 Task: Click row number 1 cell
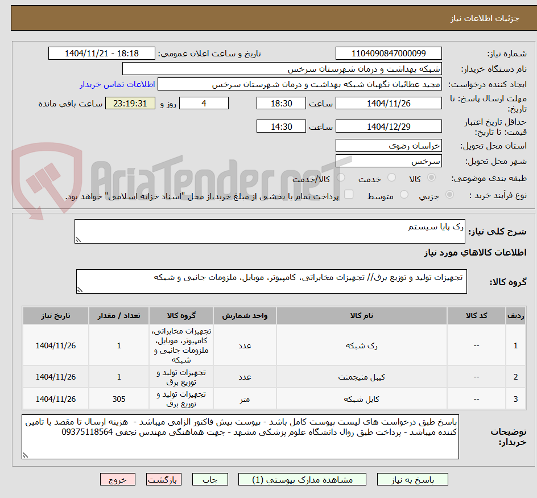pyautogui.click(x=516, y=345)
